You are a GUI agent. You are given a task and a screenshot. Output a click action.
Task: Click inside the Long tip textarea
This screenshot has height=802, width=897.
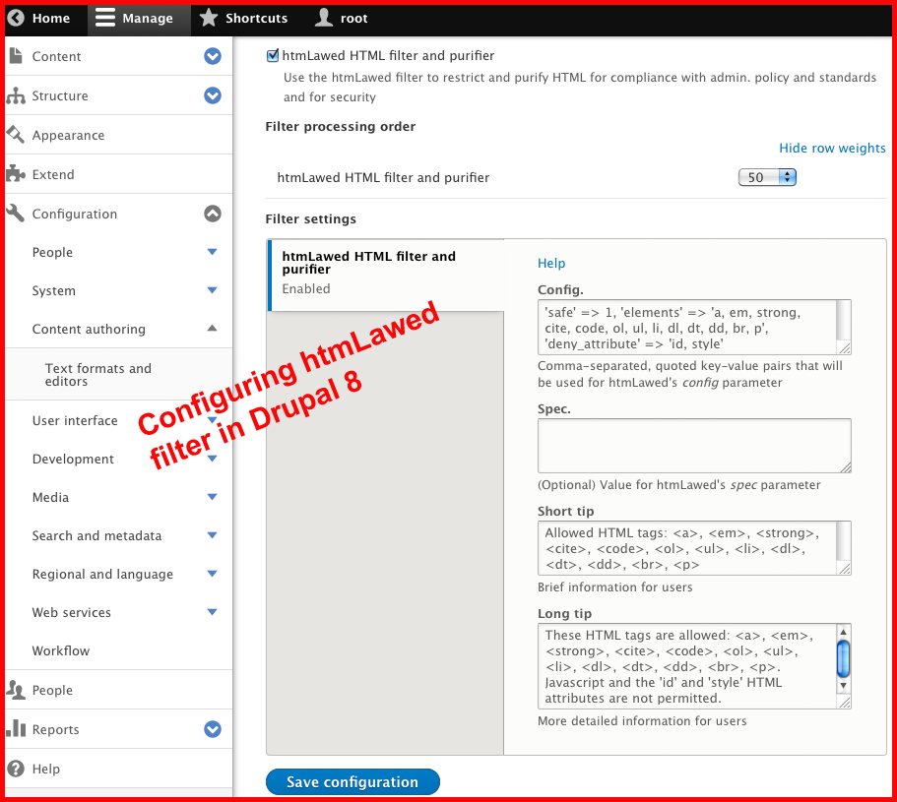694,666
